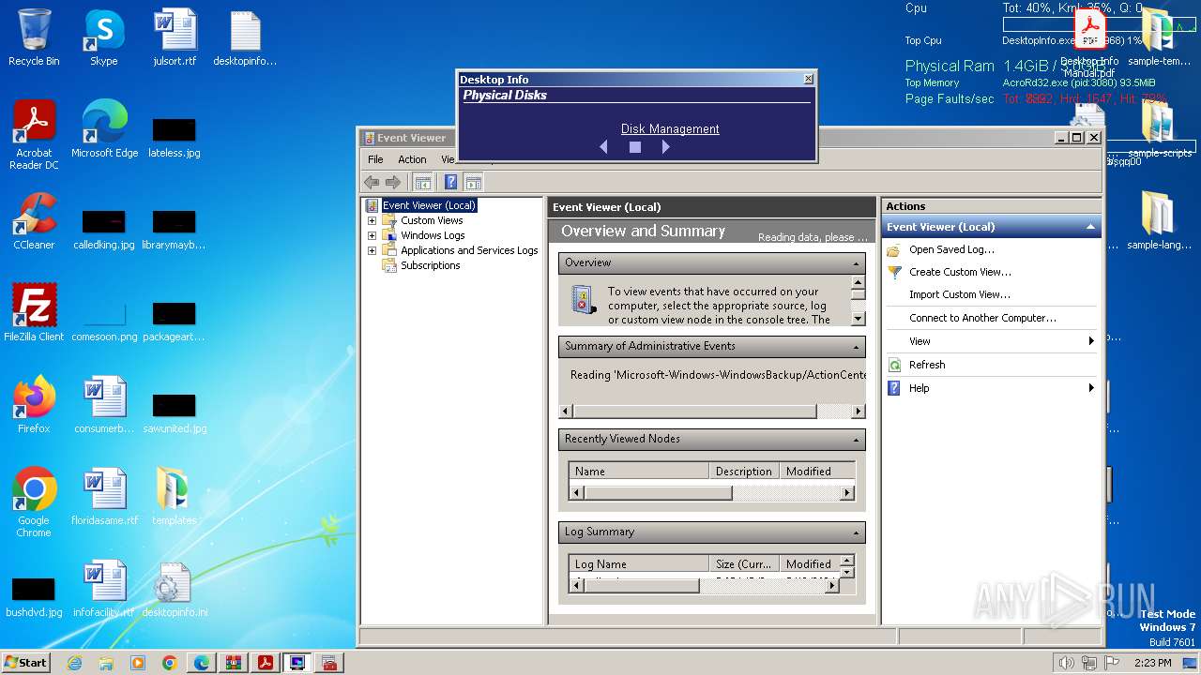Click the Start button
This screenshot has height=675, width=1201.
26,663
